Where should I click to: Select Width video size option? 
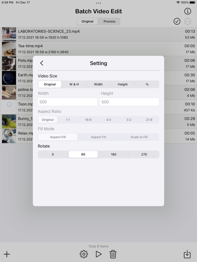coord(98,84)
